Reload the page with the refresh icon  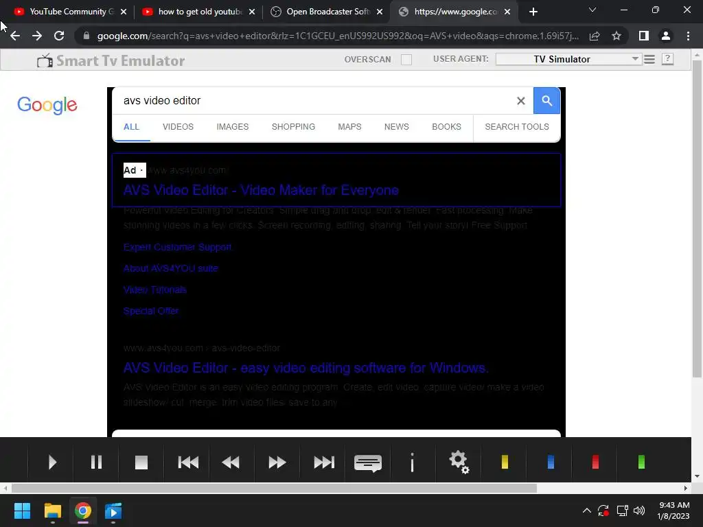point(59,36)
